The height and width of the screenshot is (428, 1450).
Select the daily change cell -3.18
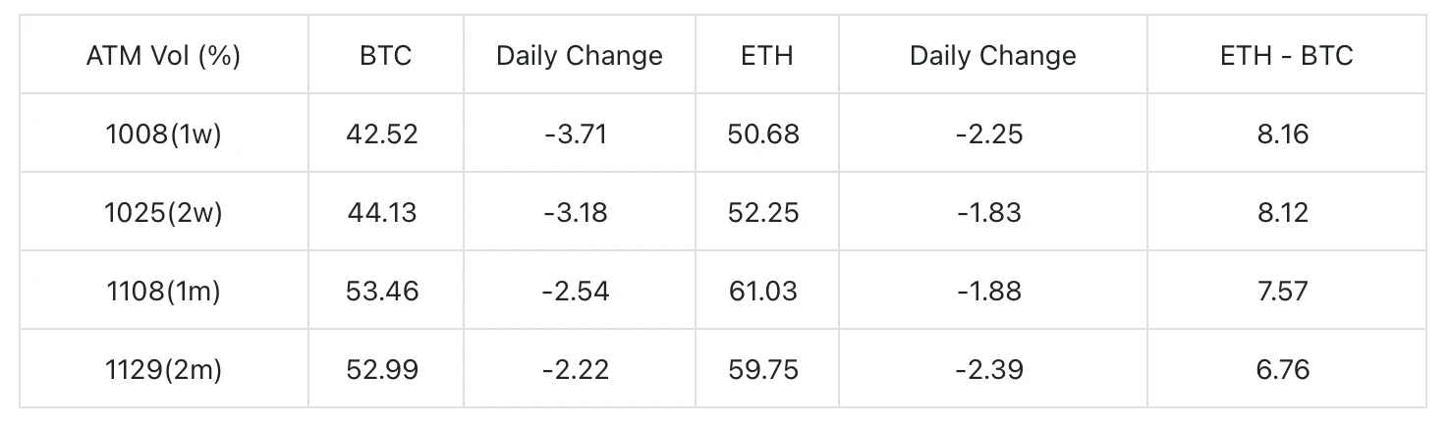click(x=576, y=212)
